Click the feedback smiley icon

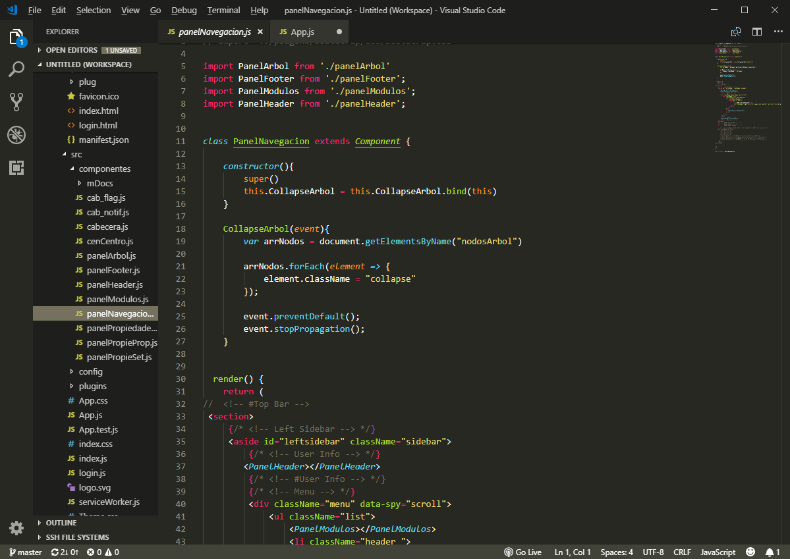tap(750, 552)
